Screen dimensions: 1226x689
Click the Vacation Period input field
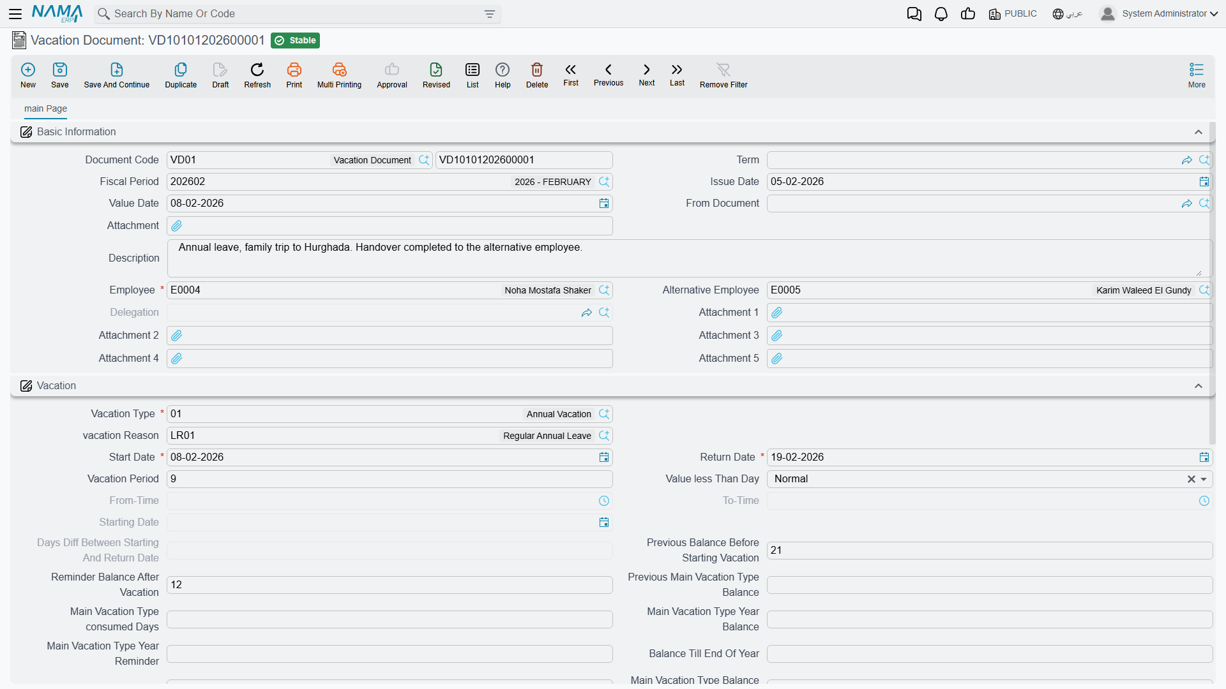390,479
